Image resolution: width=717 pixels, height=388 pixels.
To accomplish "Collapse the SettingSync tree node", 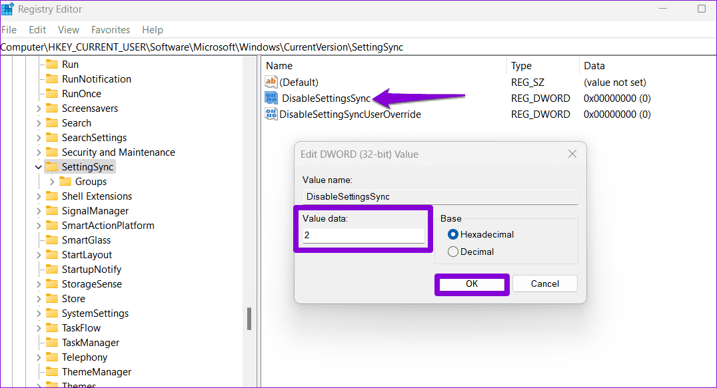I will [39, 167].
